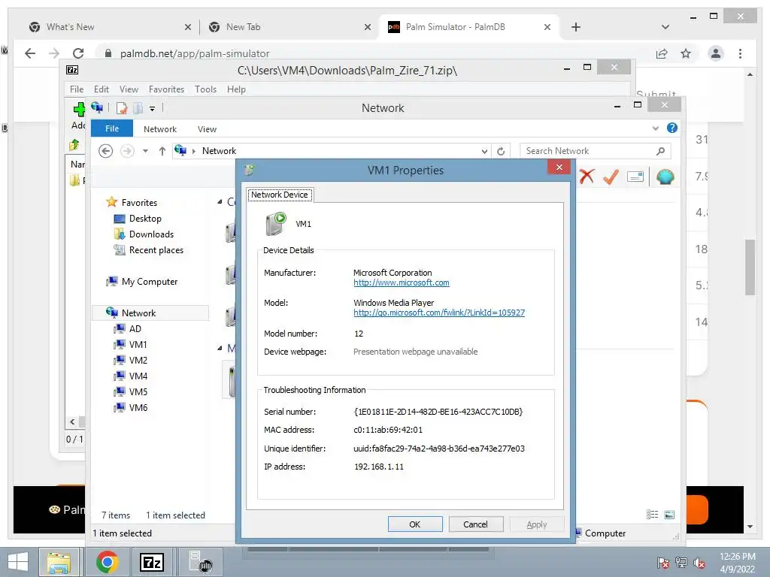Open the Network ribbon tab
The width and height of the screenshot is (770, 577).
pos(160,129)
